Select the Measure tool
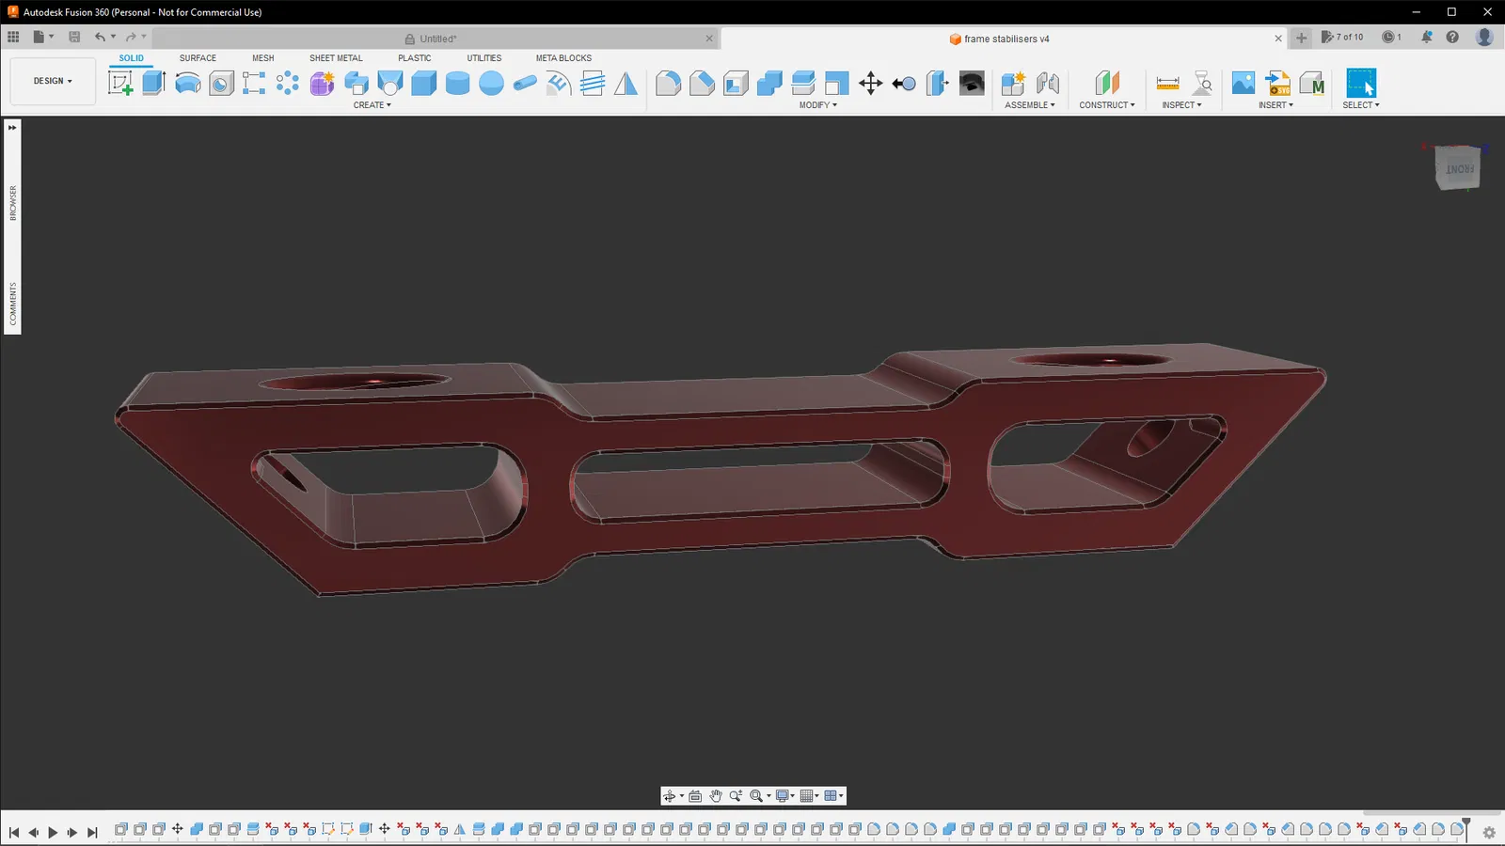Image resolution: width=1505 pixels, height=846 pixels. (1167, 83)
